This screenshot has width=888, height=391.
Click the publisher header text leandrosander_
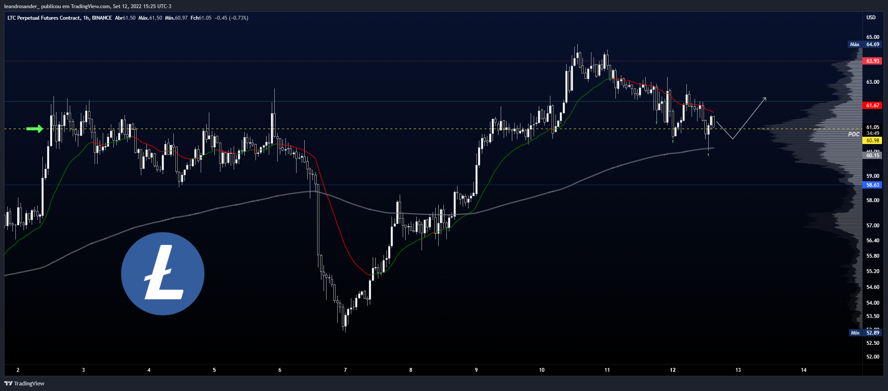coord(21,6)
